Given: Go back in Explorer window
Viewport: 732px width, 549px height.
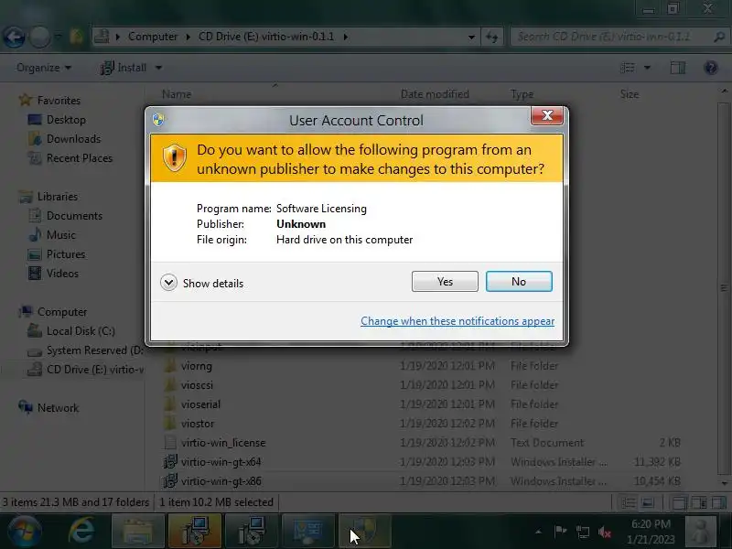Looking at the screenshot, I should point(14,37).
